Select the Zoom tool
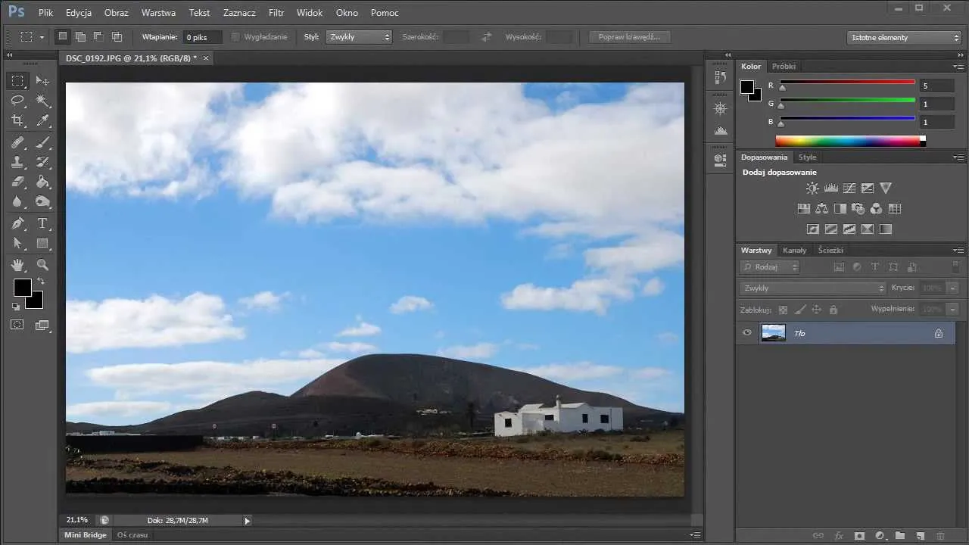This screenshot has width=969, height=545. point(42,265)
